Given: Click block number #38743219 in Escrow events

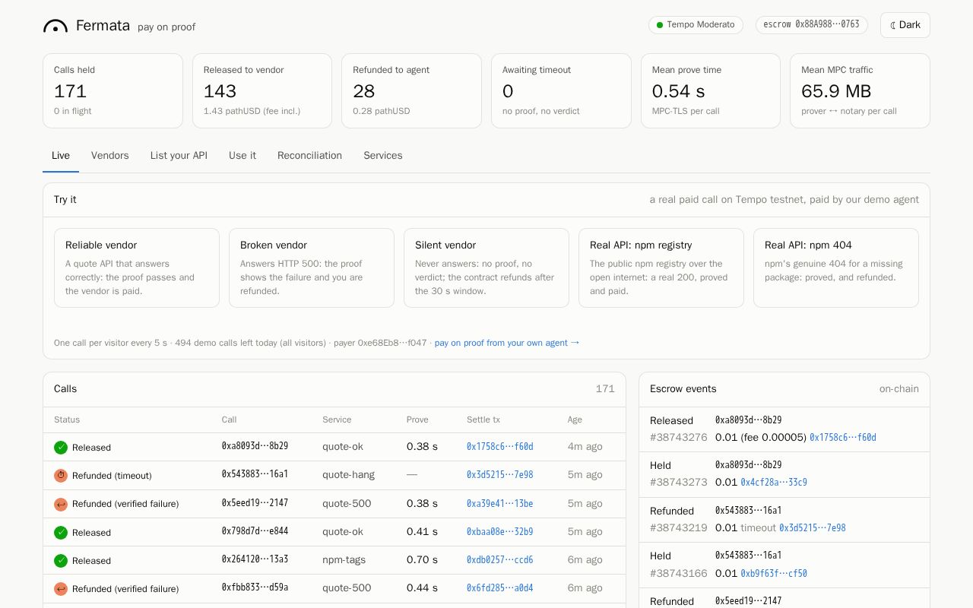Looking at the screenshot, I should [679, 528].
